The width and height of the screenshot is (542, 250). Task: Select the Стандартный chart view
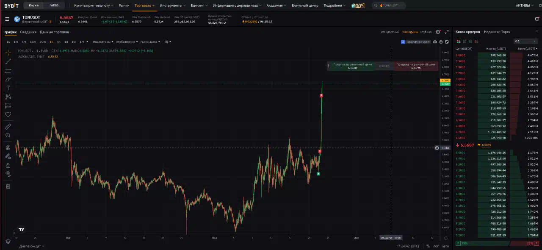coord(390,32)
